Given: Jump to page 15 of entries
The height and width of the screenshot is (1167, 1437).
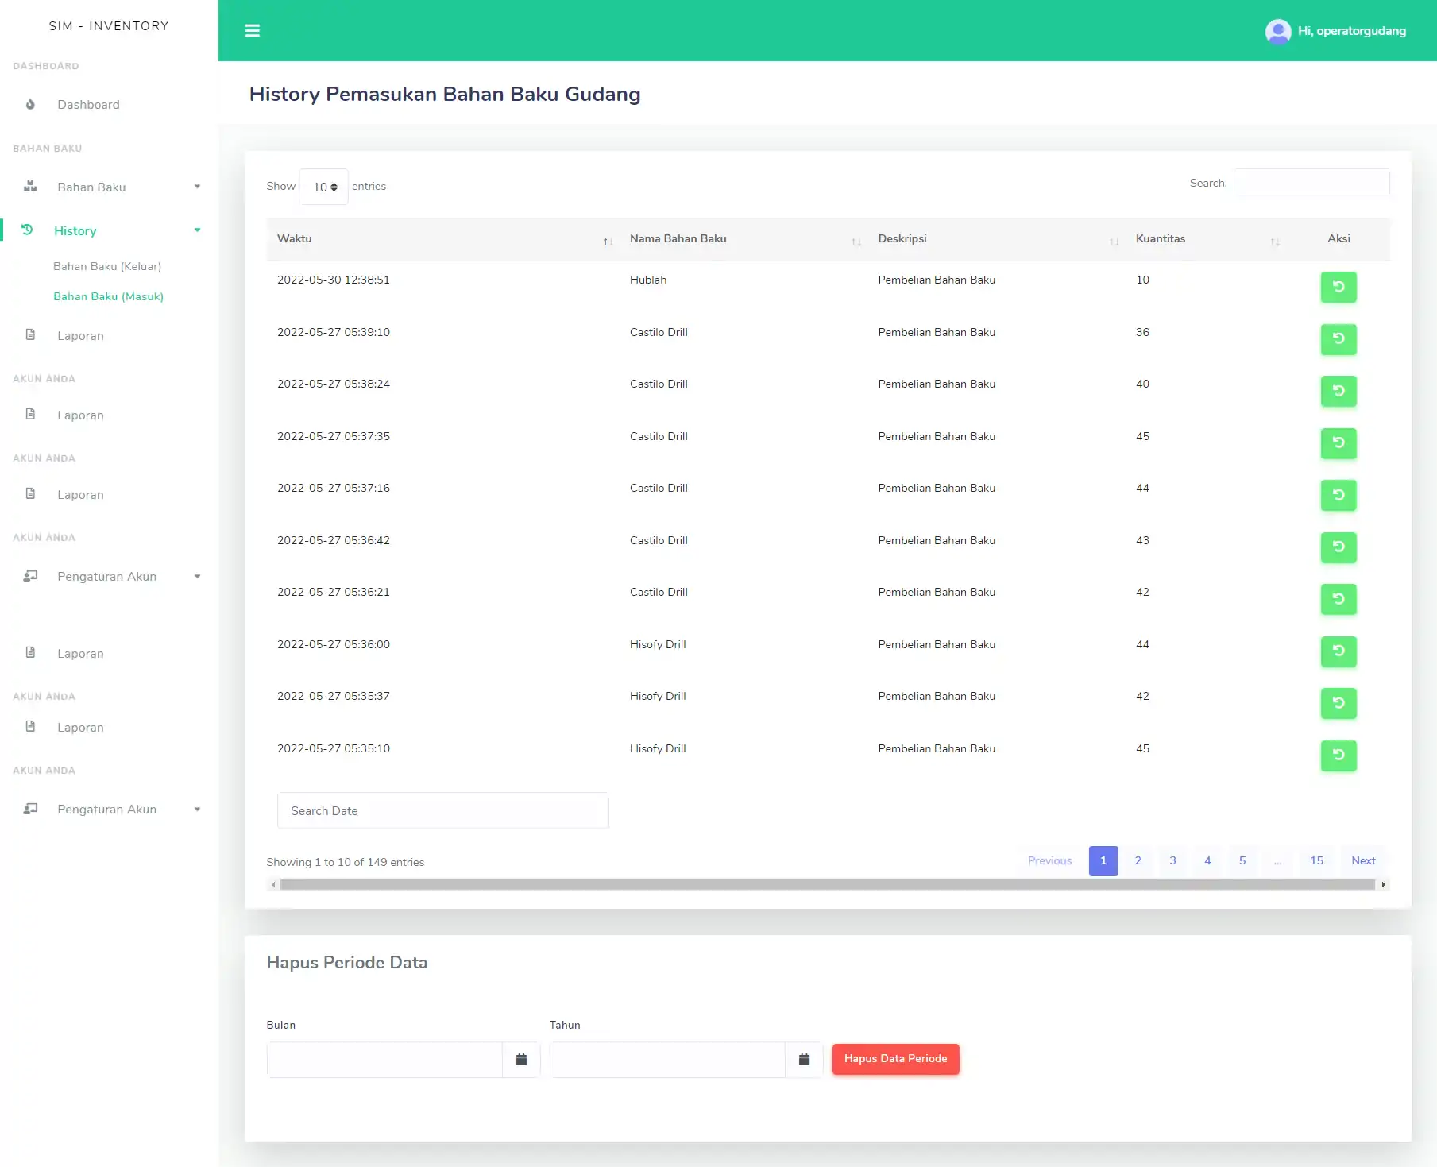Looking at the screenshot, I should click(1317, 861).
